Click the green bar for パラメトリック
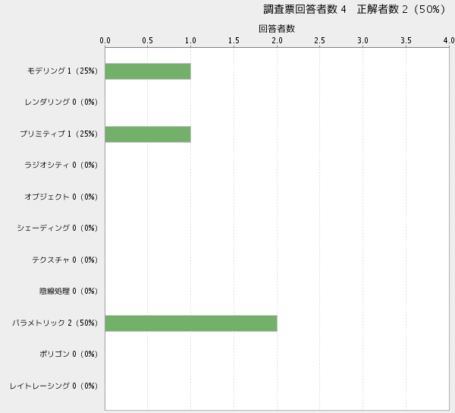Image resolution: width=455 pixels, height=413 pixels. (191, 323)
